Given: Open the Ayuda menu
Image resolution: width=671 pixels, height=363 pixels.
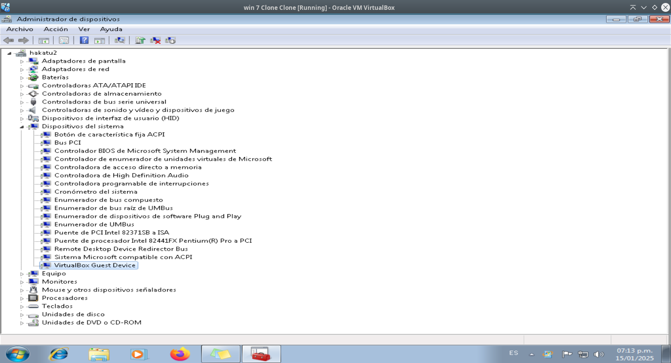Looking at the screenshot, I should (x=111, y=29).
